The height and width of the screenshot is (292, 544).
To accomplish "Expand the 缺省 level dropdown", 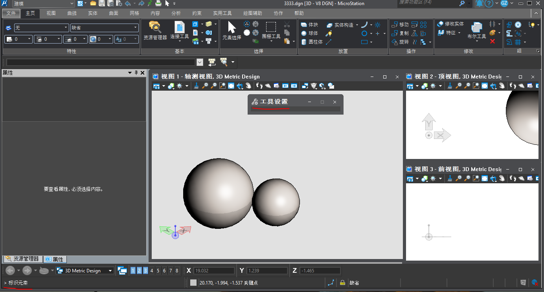I will [x=136, y=28].
